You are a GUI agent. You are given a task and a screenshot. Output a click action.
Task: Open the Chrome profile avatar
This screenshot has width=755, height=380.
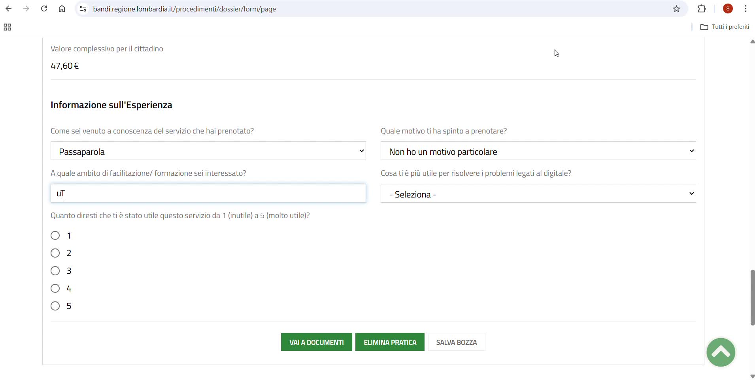[x=728, y=9]
